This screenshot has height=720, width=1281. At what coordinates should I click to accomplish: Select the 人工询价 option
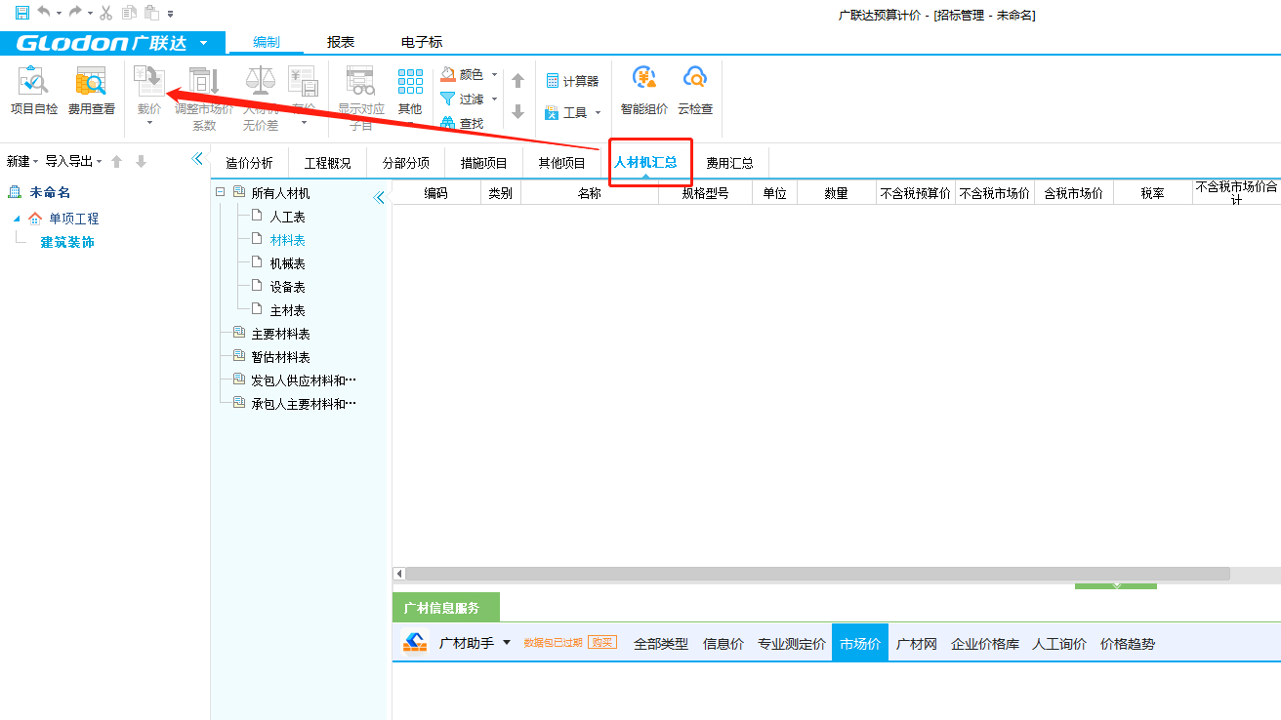tap(1059, 644)
